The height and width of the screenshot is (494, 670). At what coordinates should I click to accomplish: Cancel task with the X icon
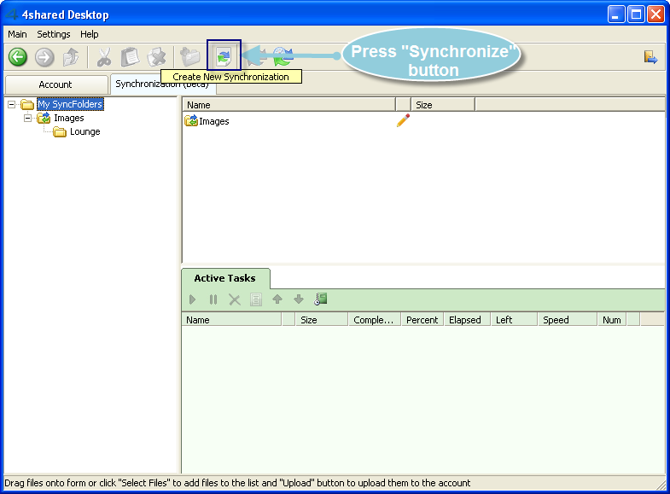coord(235,299)
